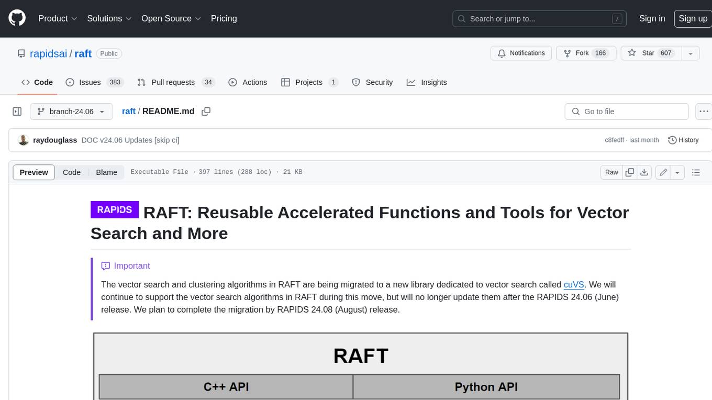The height and width of the screenshot is (400, 712).
Task: Switch to Preview view
Action: point(34,172)
